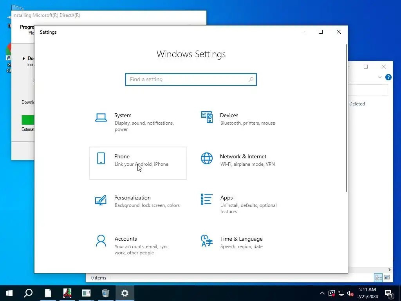Viewport: 401px width, 301px height.
Task: Switch to the blank document app on the taskbar
Action: pos(48,293)
